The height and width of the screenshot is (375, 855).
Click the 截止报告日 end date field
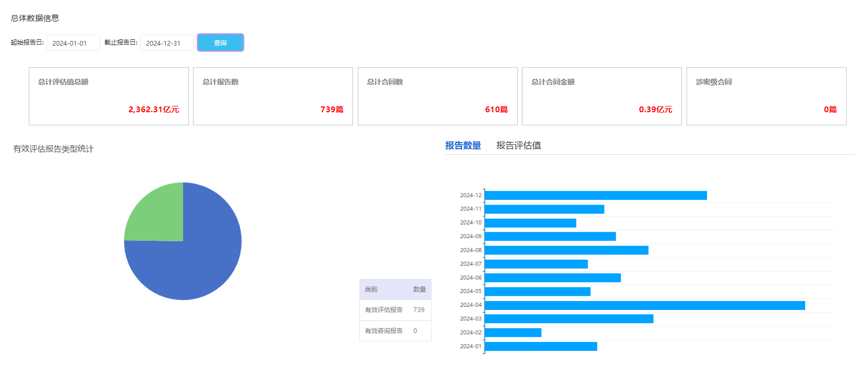(166, 43)
